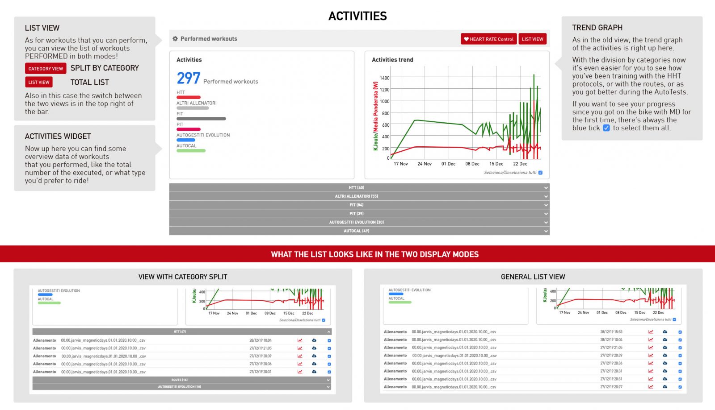This screenshot has width=715, height=410.
Task: Download the 27/12/19 21:05 workout file
Action: 314,348
